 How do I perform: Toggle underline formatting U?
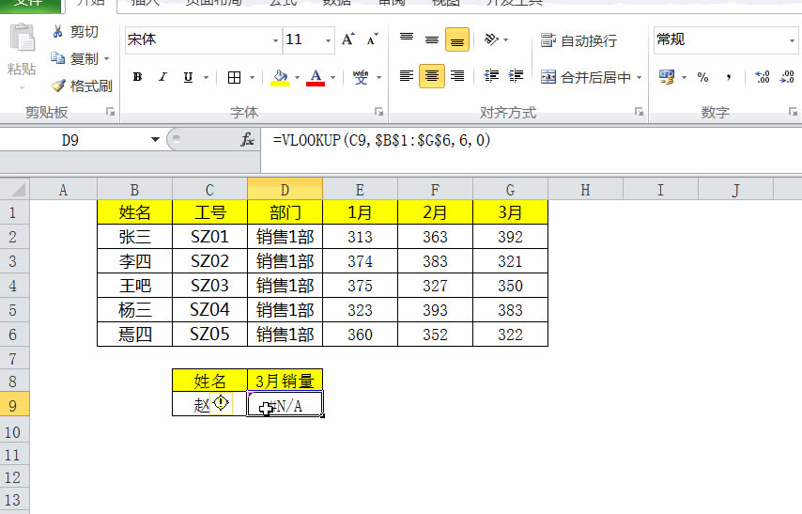pyautogui.click(x=188, y=77)
